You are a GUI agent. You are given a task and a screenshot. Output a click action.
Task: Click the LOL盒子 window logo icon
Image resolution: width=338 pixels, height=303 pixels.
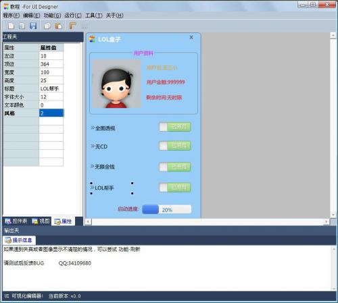coord(92,39)
